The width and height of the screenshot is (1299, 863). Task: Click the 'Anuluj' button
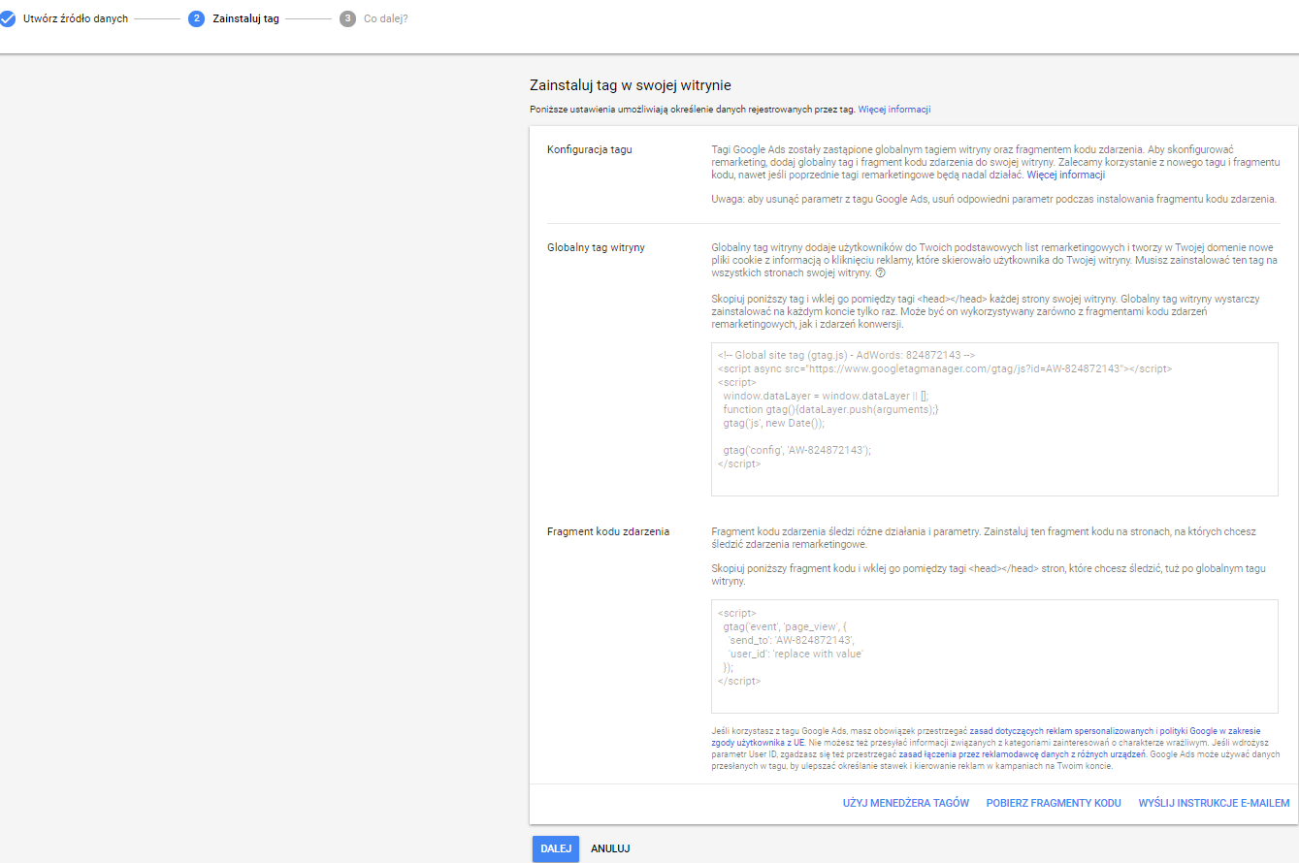[x=610, y=848]
